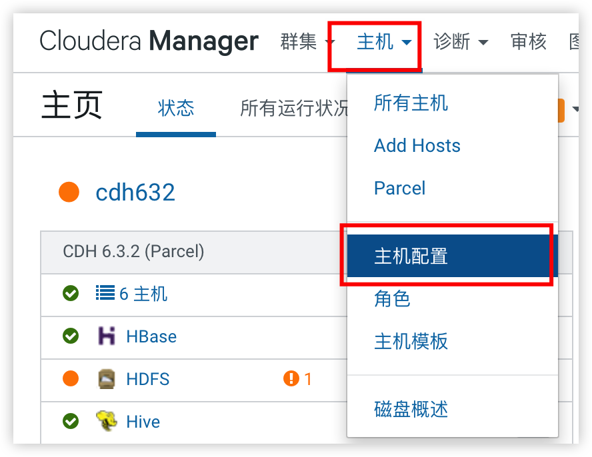The height and width of the screenshot is (457, 592).
Task: Click the green health check next to Hive
Action: 71,421
